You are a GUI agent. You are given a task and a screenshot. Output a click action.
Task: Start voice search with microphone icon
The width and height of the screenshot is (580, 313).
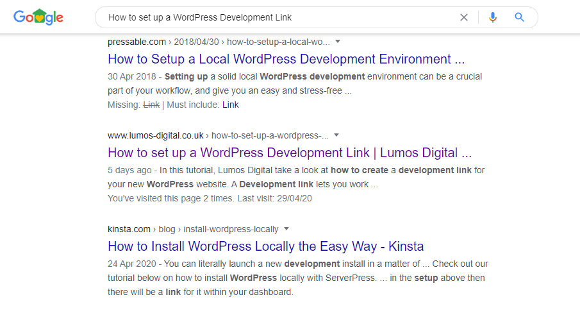coord(493,17)
